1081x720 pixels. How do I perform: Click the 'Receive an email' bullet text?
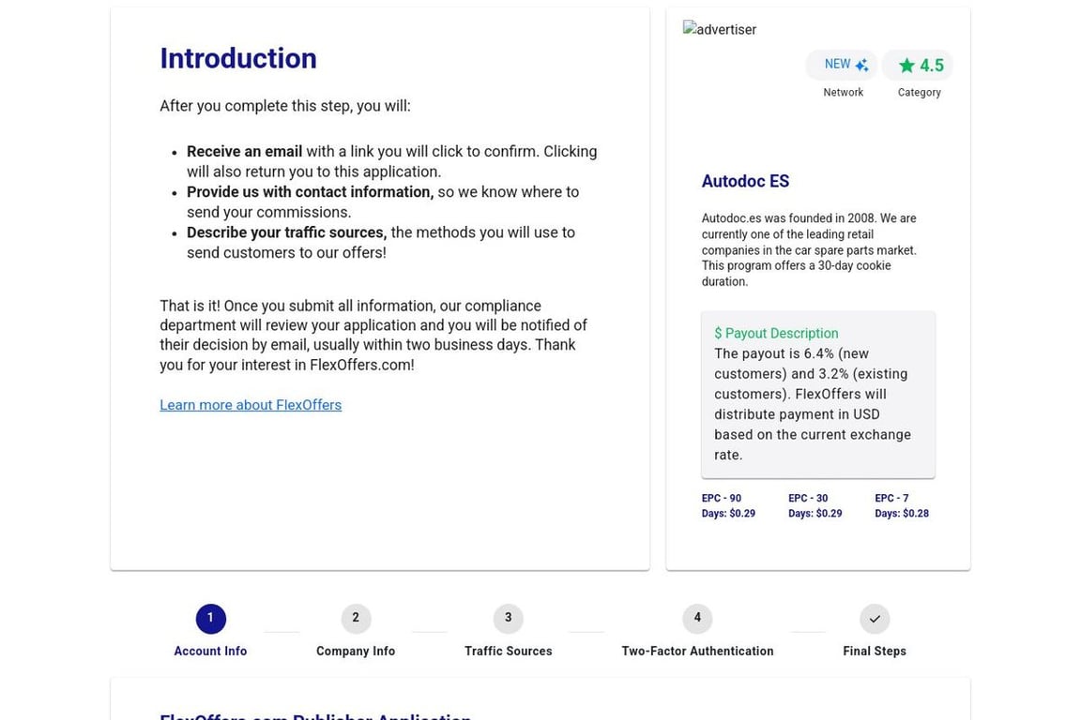[391, 161]
